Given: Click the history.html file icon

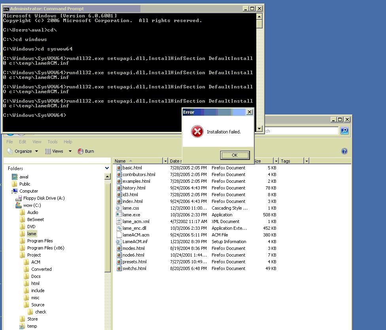Looking at the screenshot, I should [x=119, y=188].
